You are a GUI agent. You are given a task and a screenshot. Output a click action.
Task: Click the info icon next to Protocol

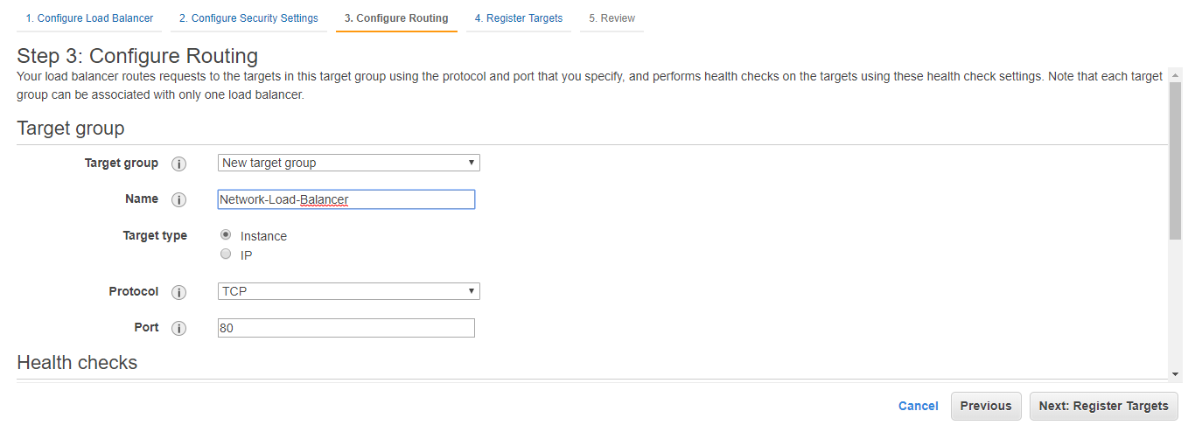click(179, 292)
